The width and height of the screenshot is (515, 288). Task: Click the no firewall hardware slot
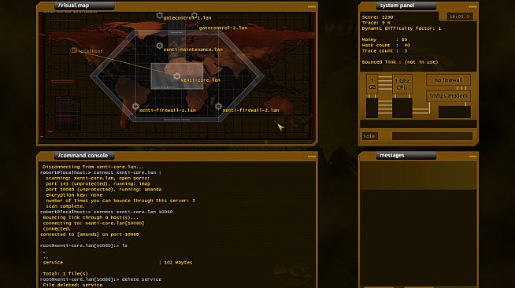tap(448, 80)
